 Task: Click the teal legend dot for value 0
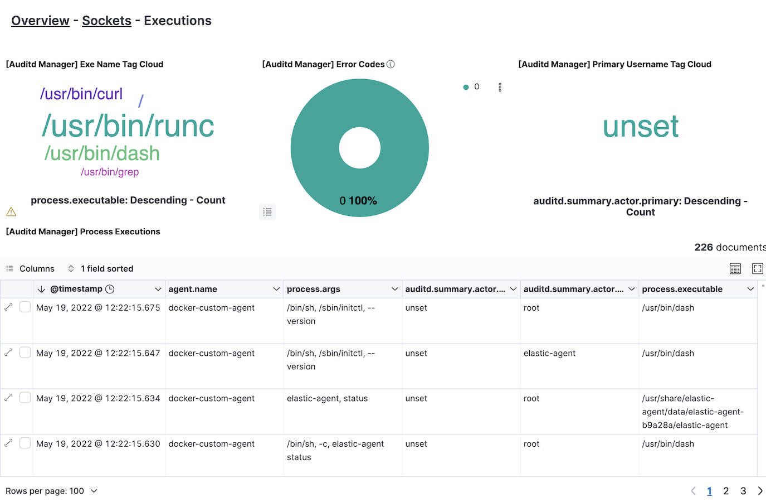(x=466, y=86)
